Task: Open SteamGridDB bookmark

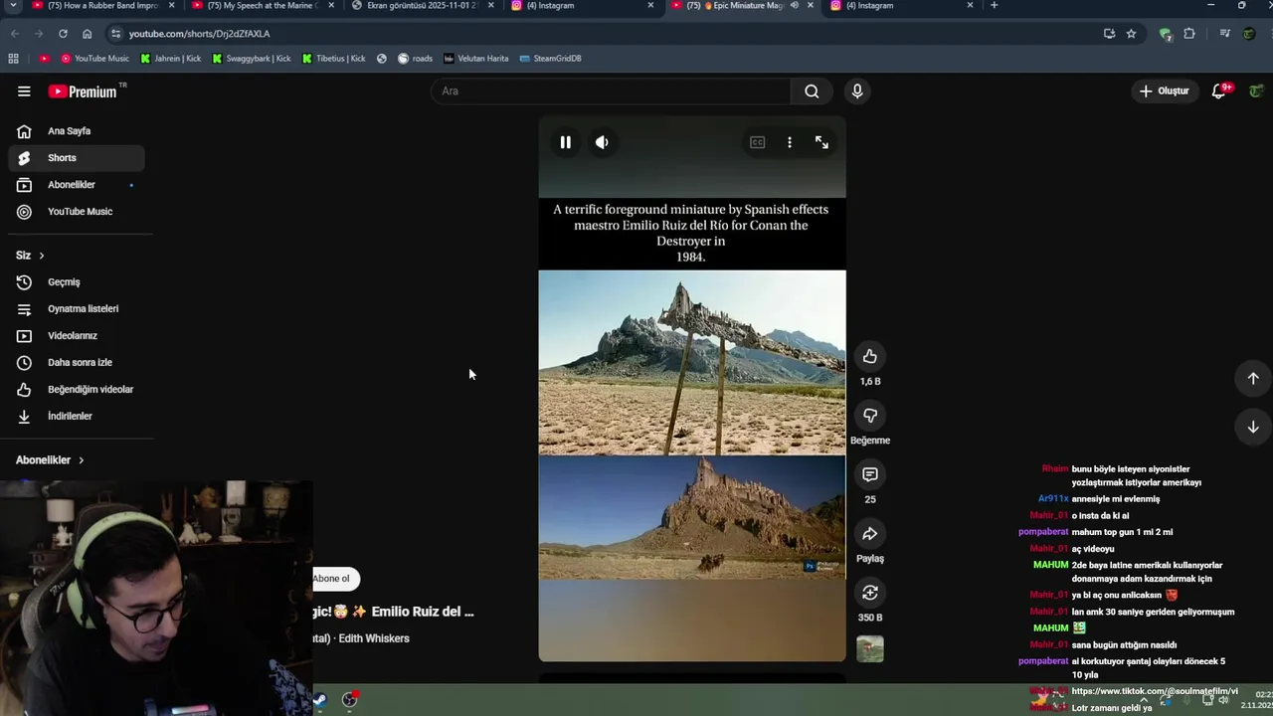Action: point(550,59)
